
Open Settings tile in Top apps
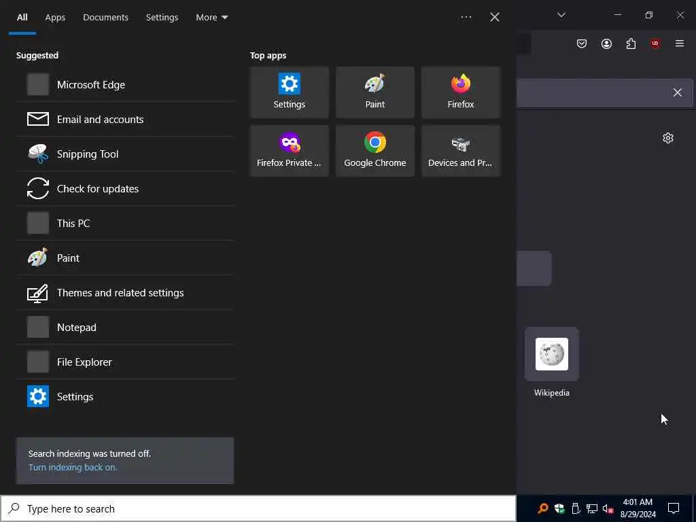tap(289, 92)
